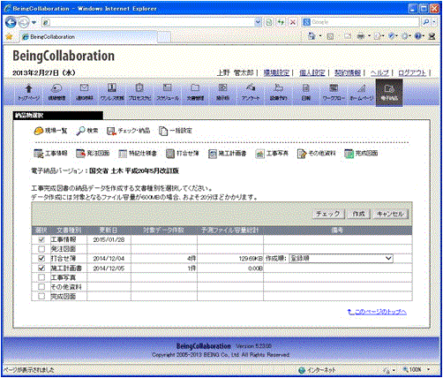Click the 作成 button
The width and height of the screenshot is (443, 378).
(x=358, y=214)
